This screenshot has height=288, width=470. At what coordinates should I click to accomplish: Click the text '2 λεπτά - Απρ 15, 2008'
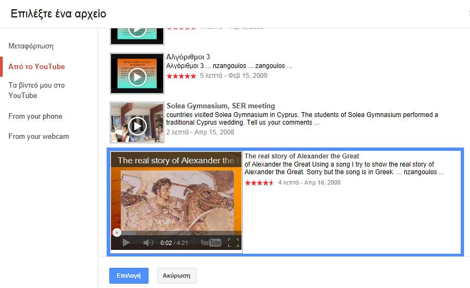pos(200,132)
